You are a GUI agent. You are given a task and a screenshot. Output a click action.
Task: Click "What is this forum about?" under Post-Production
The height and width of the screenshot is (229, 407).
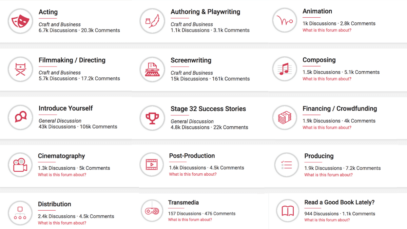pos(193,174)
